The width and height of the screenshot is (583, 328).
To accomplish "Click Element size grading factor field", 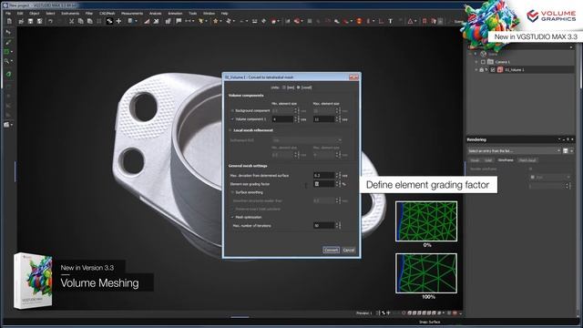I will click(324, 184).
